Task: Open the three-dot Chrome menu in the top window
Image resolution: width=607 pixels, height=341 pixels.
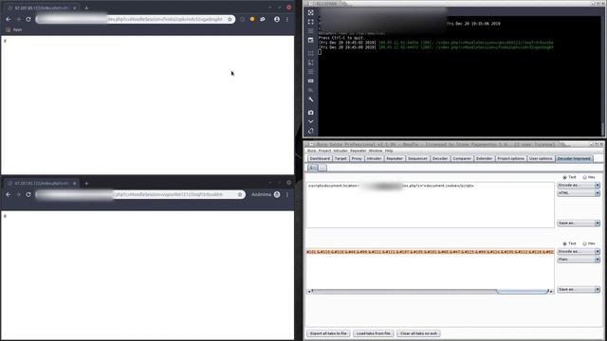Action: [x=287, y=19]
